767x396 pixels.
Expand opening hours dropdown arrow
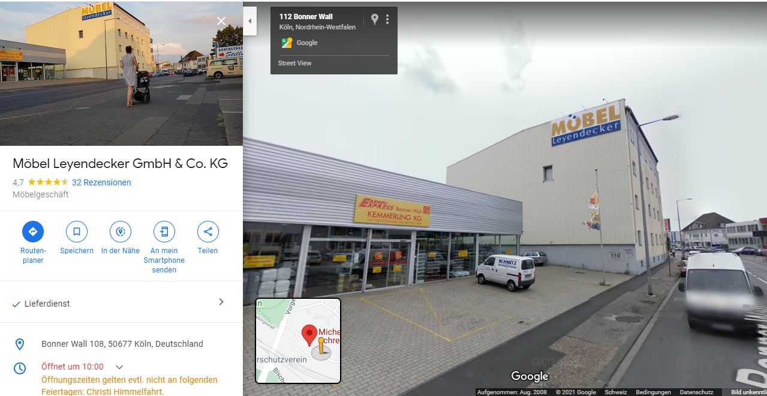pos(119,367)
